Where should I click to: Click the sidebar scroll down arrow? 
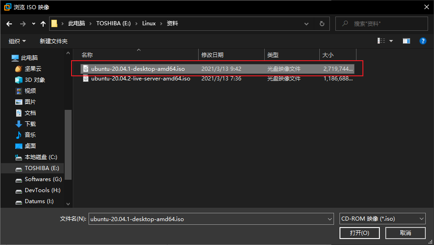(68, 204)
